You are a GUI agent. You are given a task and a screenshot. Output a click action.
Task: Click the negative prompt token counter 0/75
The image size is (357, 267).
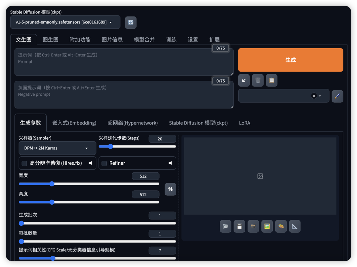[220, 81]
